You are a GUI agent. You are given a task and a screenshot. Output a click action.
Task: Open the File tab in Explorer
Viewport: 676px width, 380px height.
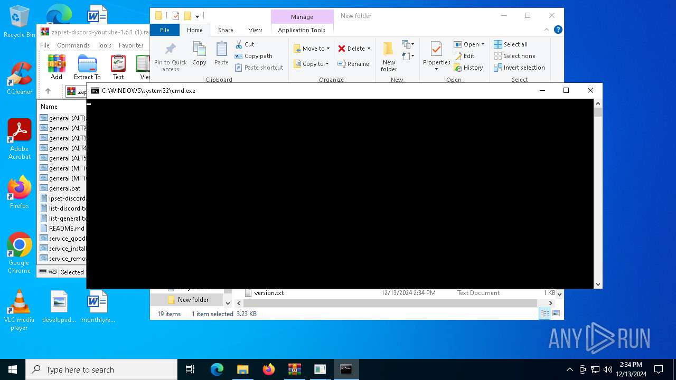165,30
